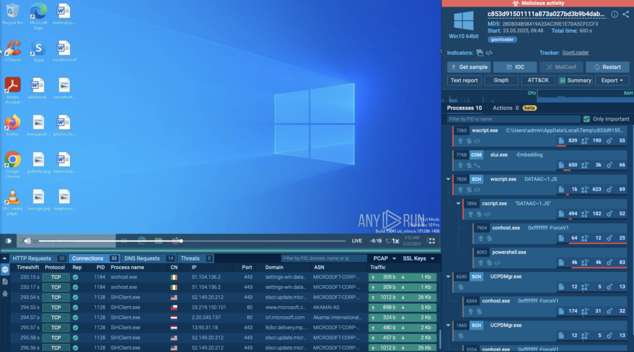
Task: Collapse the wscript.exe 7828 process tree
Action: click(x=448, y=179)
